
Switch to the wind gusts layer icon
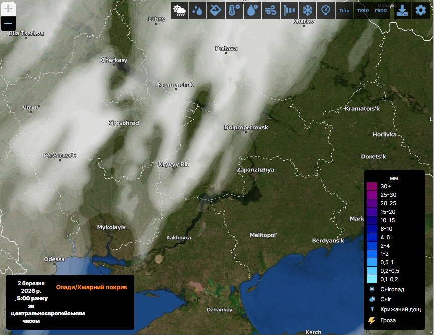271,10
